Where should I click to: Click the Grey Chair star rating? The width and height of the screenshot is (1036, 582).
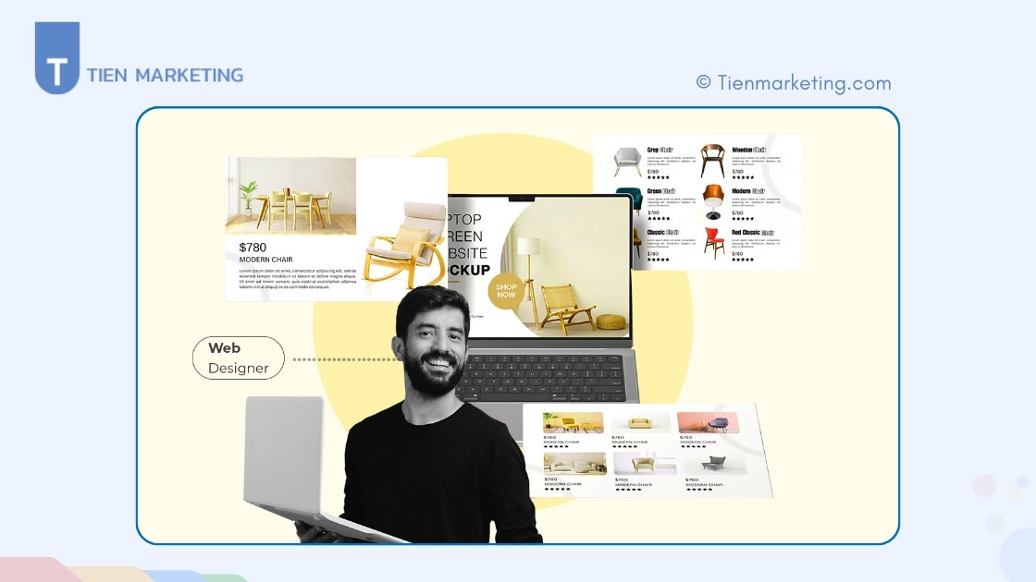659,177
